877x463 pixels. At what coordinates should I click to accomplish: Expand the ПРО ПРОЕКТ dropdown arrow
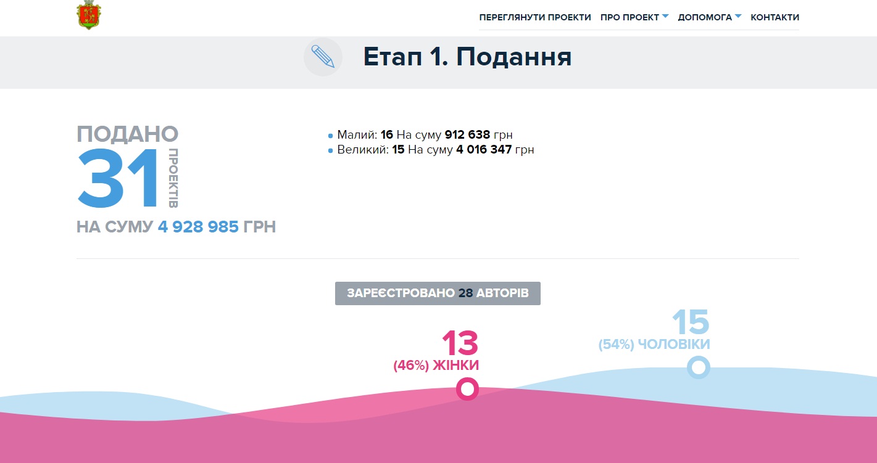click(665, 17)
